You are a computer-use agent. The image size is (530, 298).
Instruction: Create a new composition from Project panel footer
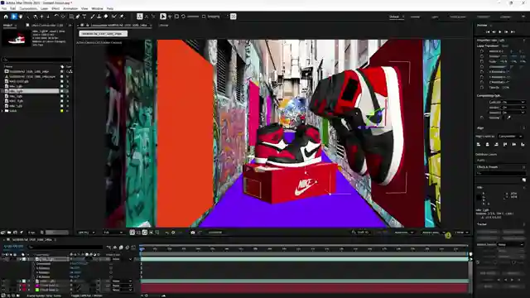[15, 233]
